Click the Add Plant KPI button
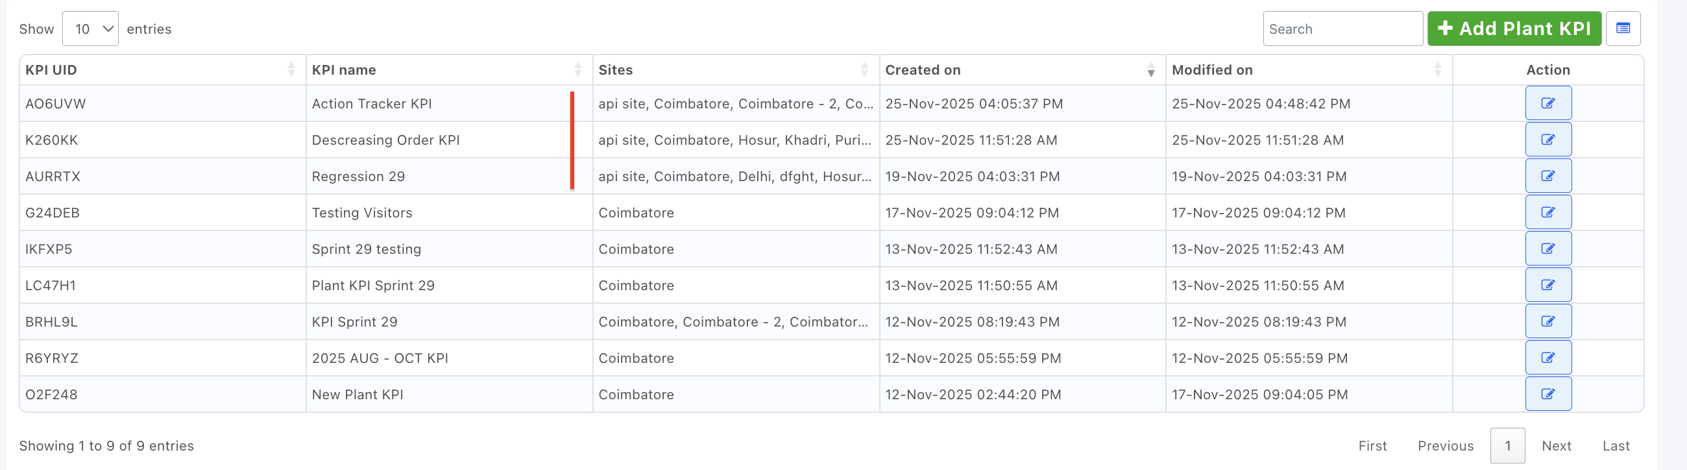This screenshot has width=1687, height=470. click(x=1514, y=29)
